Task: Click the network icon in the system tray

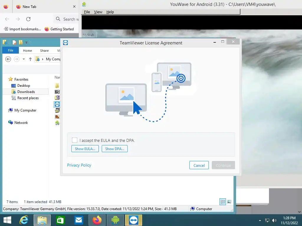Action: (x=267, y=220)
